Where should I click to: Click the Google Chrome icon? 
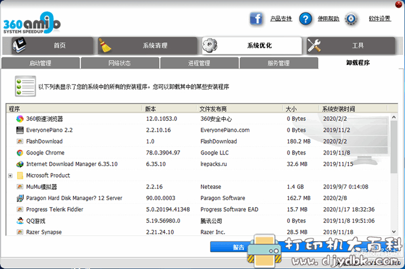tap(20, 153)
